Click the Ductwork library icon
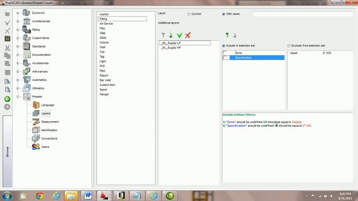 point(26,13)
